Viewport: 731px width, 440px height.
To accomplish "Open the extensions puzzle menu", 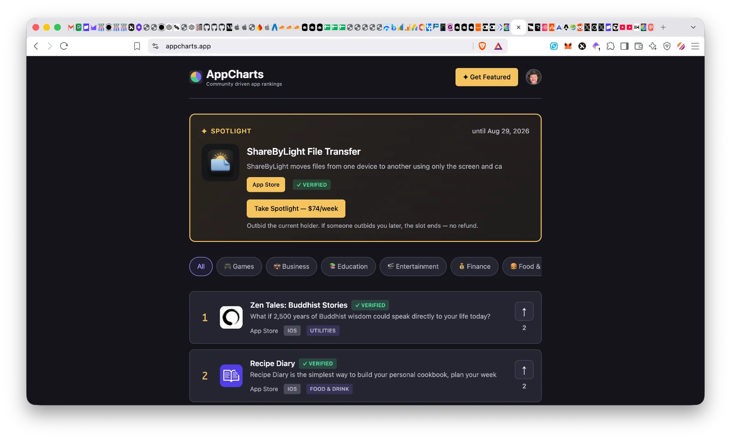I will click(x=610, y=46).
